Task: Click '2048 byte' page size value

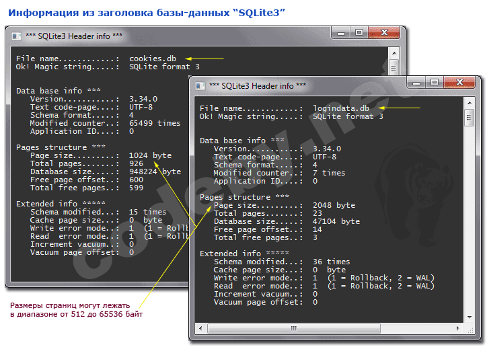Action: 334,205
